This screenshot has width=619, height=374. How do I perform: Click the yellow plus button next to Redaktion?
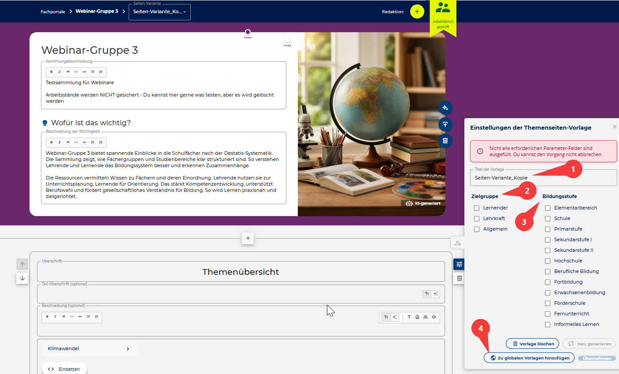[x=417, y=11]
